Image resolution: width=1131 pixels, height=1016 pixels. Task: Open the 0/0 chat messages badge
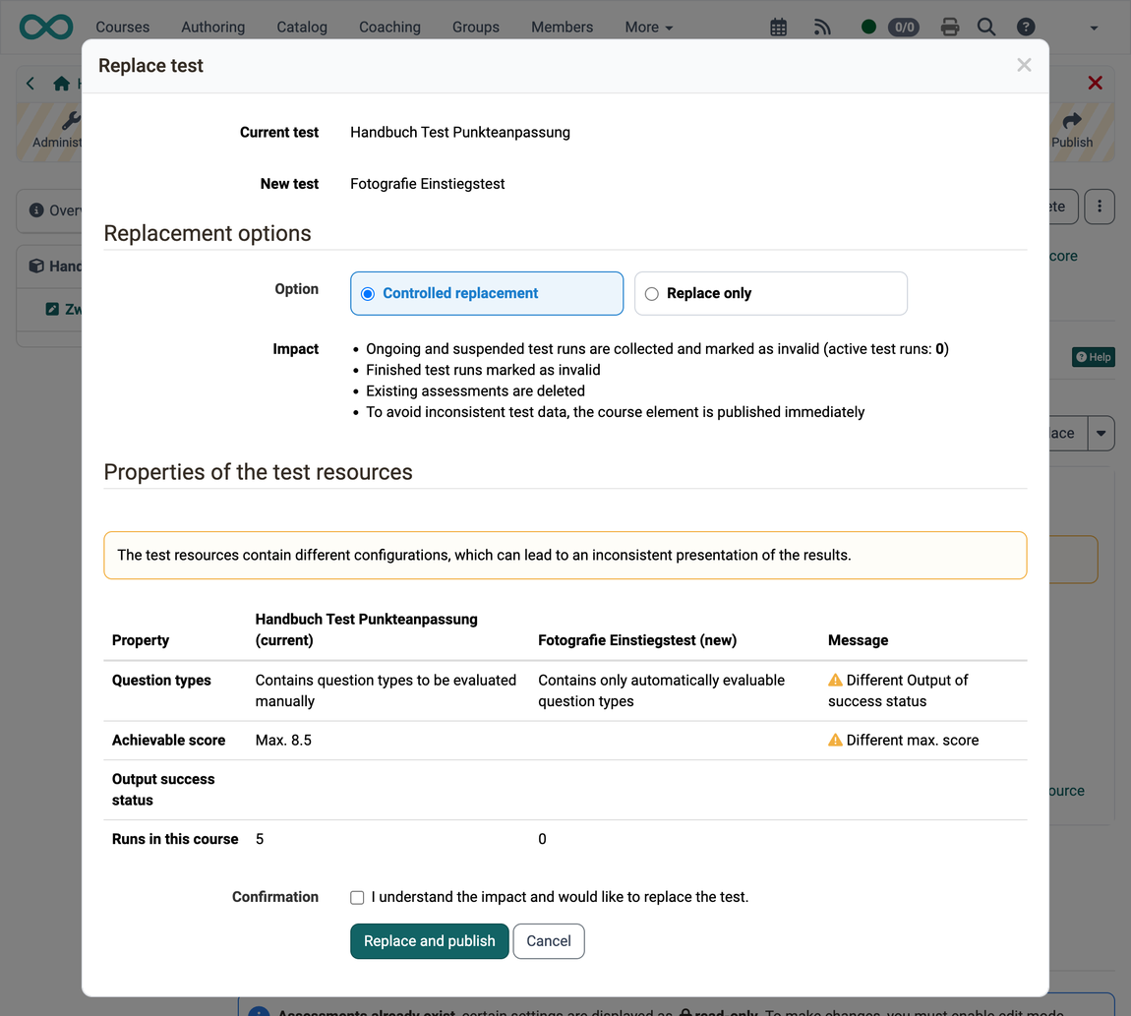pyautogui.click(x=904, y=28)
